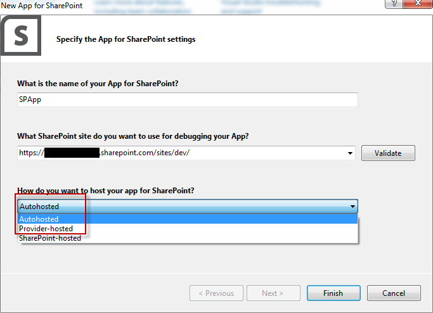Click the disabled Next button
Screen dimensions: 433x313
pos(273,293)
